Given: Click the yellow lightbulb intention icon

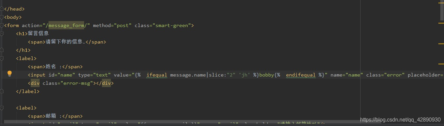Looking at the screenshot, I should click(x=10, y=74).
